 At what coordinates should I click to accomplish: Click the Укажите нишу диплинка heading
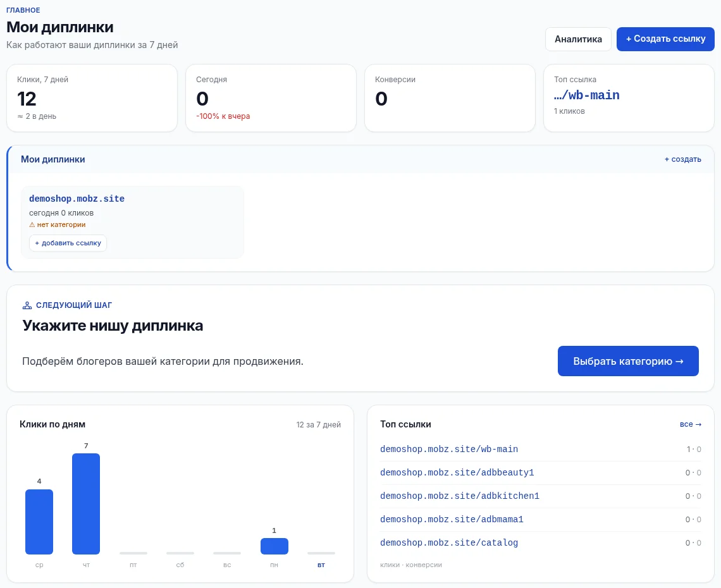[x=113, y=326]
